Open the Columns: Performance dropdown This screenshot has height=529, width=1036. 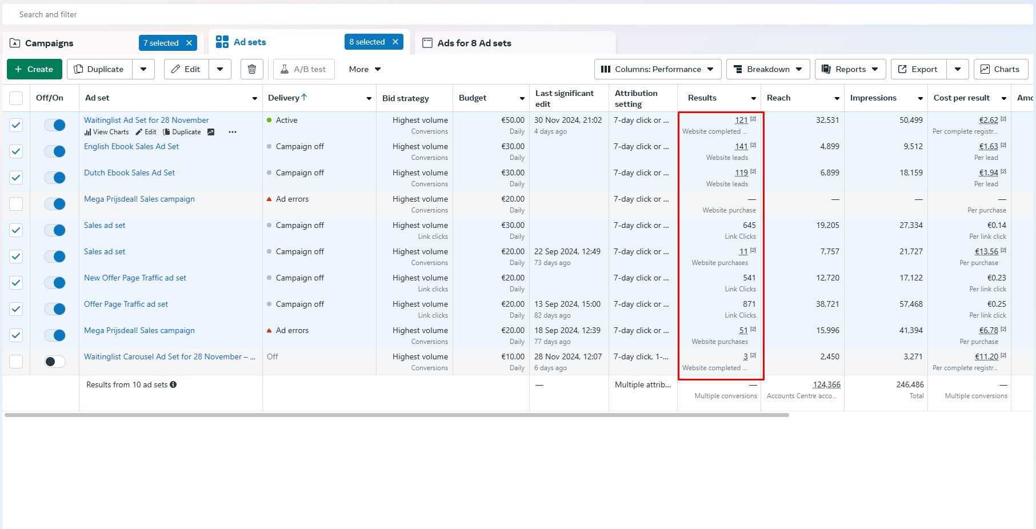tap(658, 69)
